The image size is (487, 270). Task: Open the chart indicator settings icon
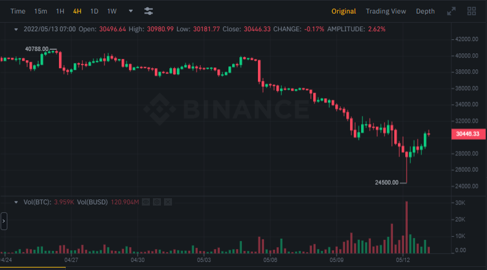[149, 11]
